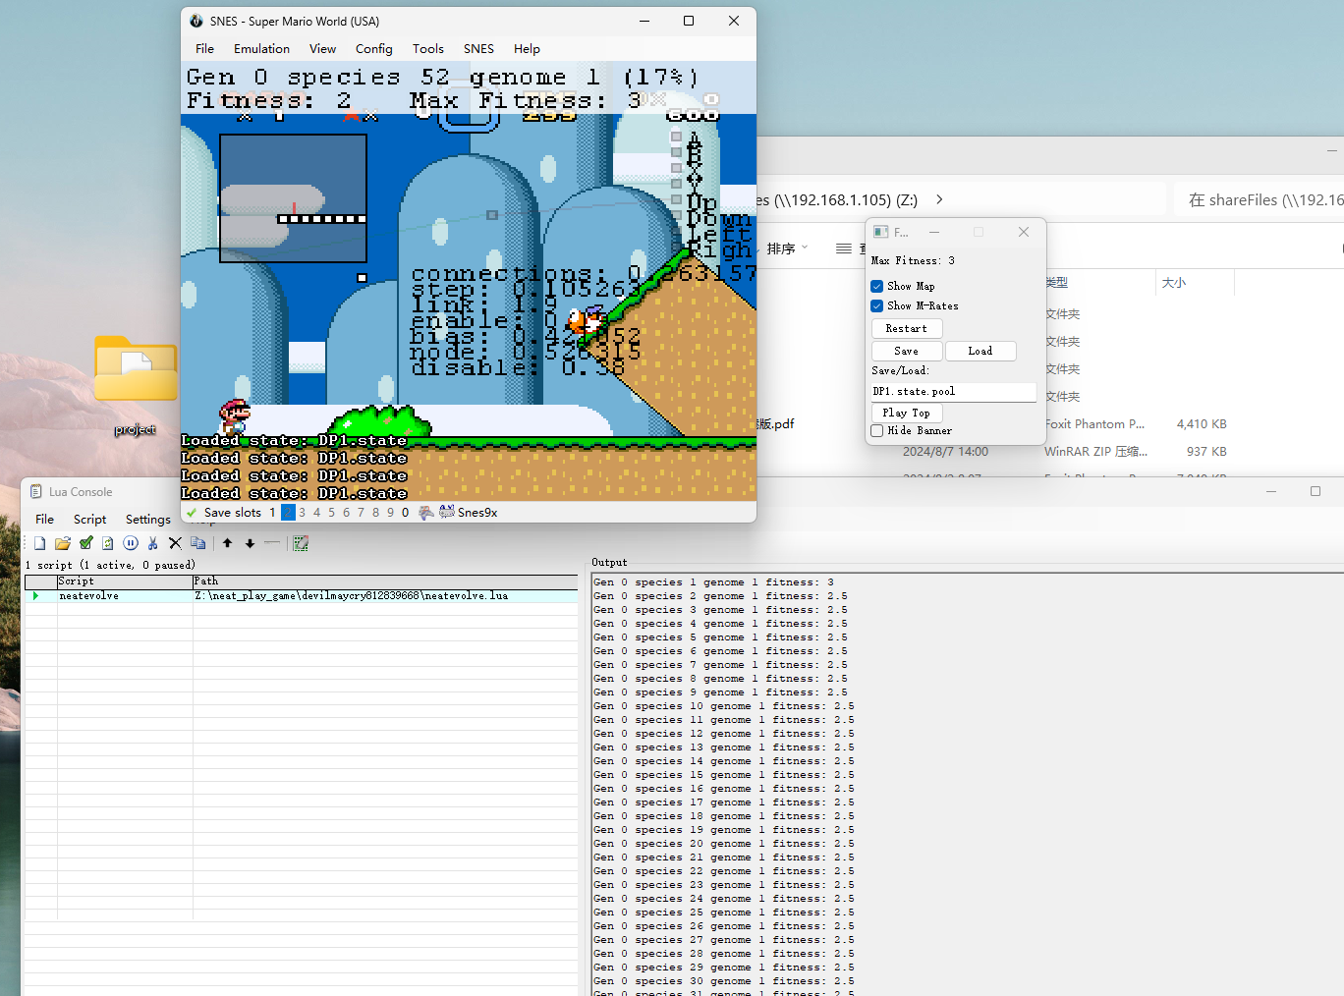Select save slot 6
Viewport: 1344px width, 996px height.
click(346, 513)
